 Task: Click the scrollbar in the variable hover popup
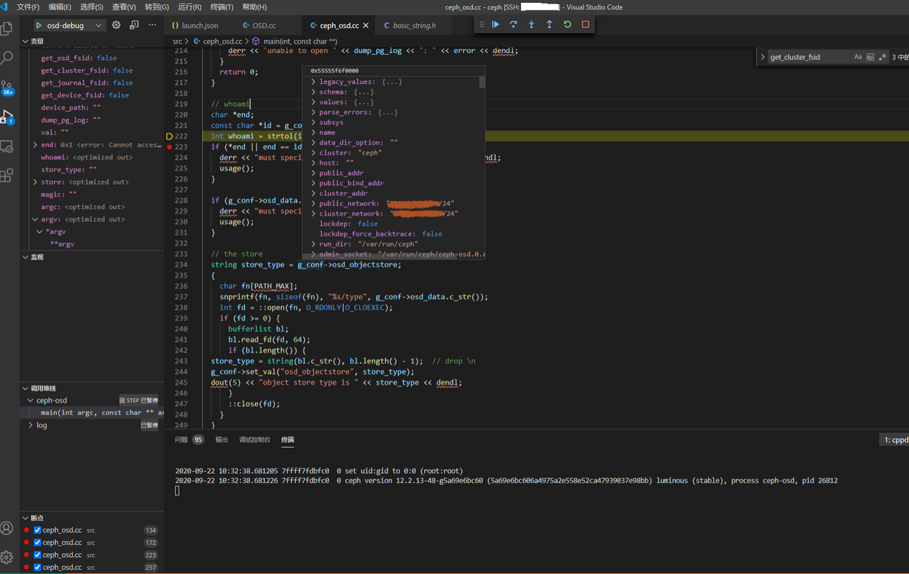482,82
